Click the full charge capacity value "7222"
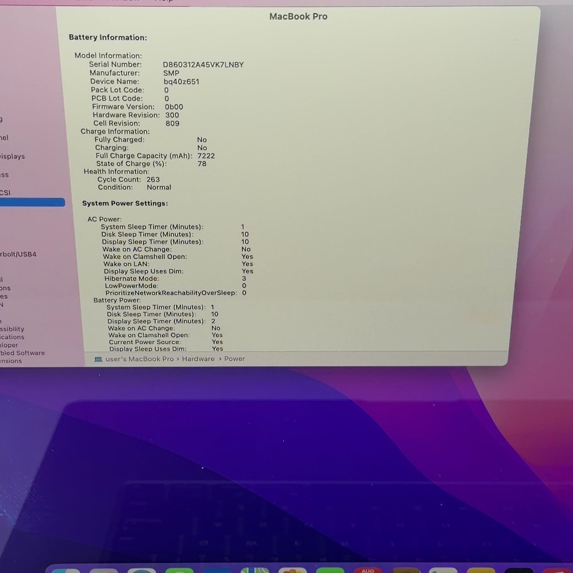The width and height of the screenshot is (573, 573). [206, 156]
